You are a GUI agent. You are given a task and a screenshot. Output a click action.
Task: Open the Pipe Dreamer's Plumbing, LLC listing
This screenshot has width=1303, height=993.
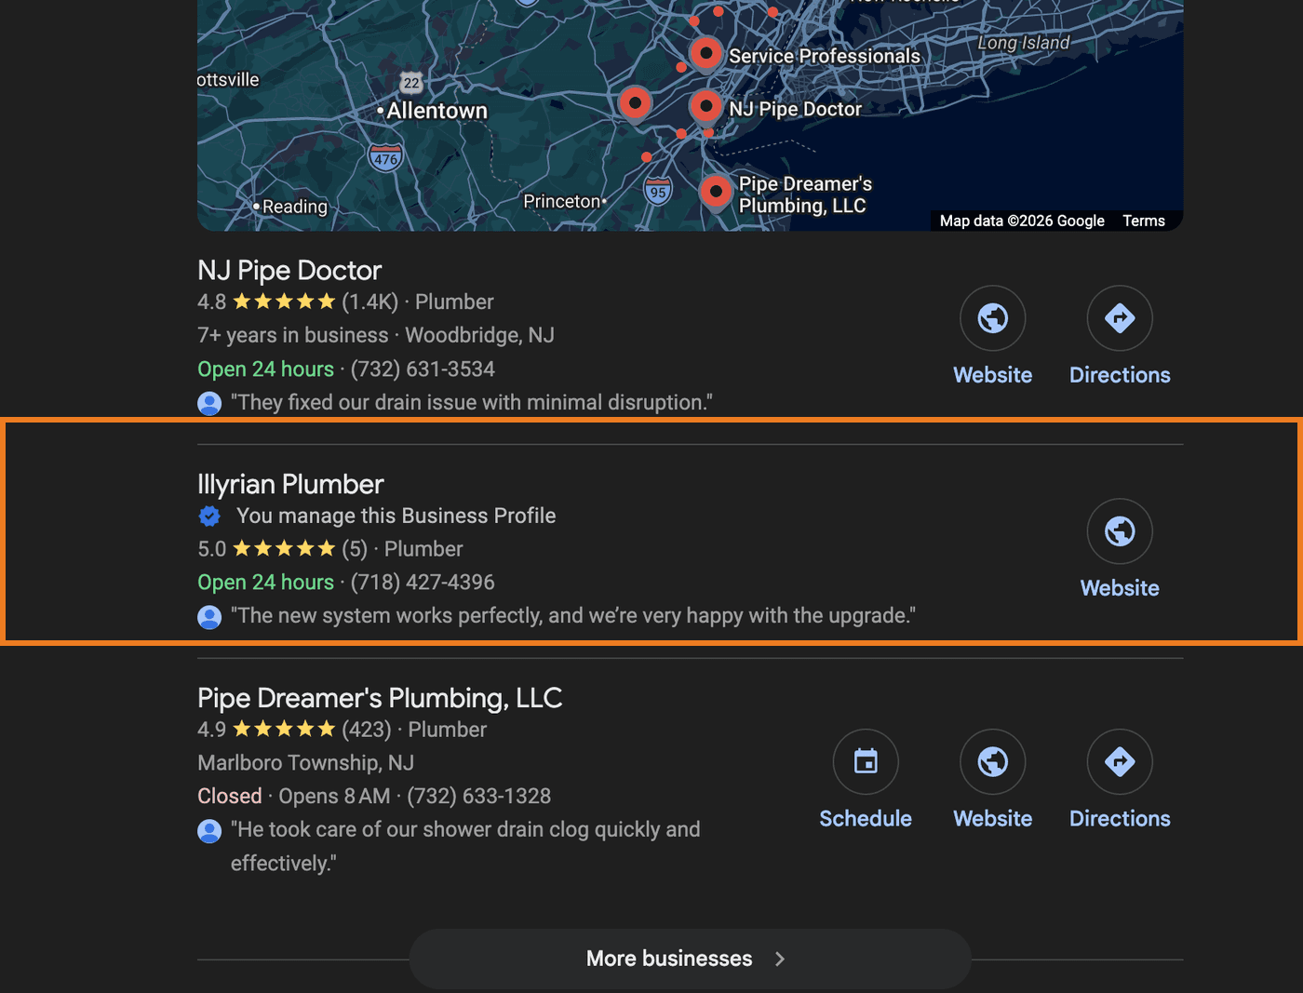tap(380, 698)
